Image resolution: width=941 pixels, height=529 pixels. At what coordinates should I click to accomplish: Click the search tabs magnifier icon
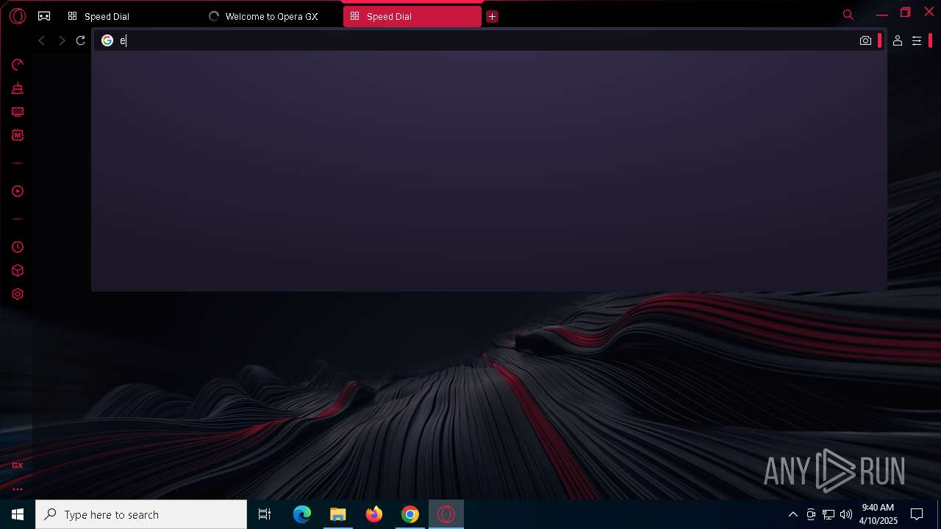[x=848, y=15]
